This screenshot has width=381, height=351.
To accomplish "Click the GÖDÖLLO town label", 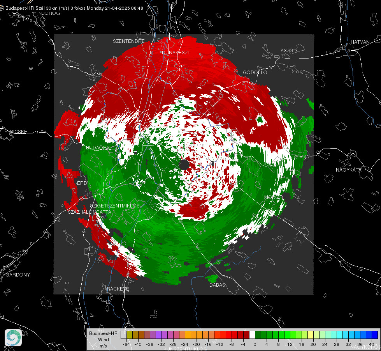I will coord(255,72).
